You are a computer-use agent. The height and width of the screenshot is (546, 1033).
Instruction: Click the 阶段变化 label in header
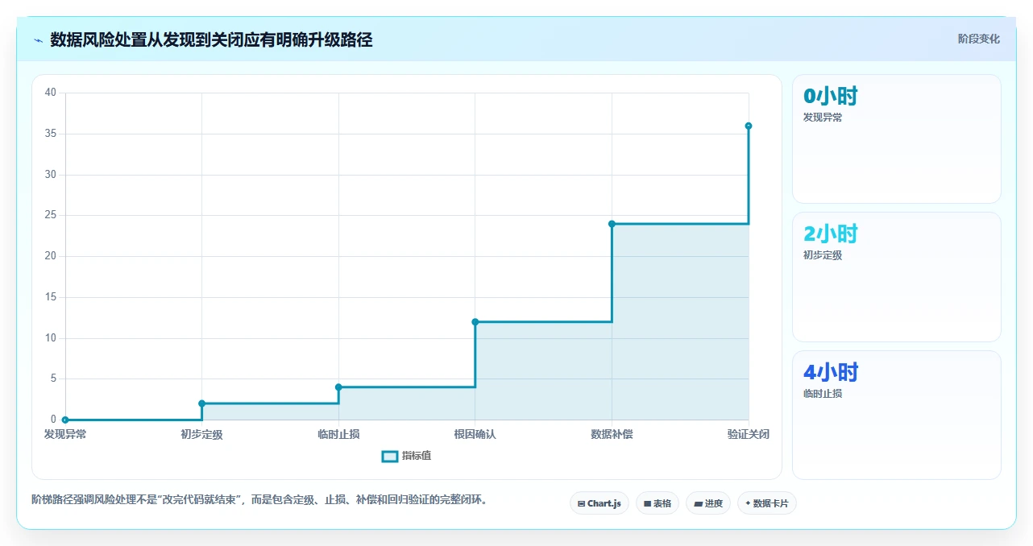pyautogui.click(x=978, y=39)
